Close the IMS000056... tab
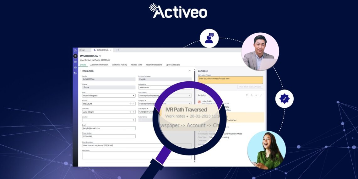Screen dimensions: 358x179 pyautogui.click(x=111, y=50)
